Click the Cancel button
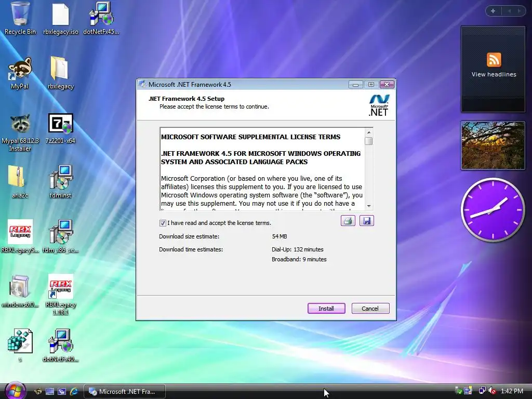 [370, 309]
